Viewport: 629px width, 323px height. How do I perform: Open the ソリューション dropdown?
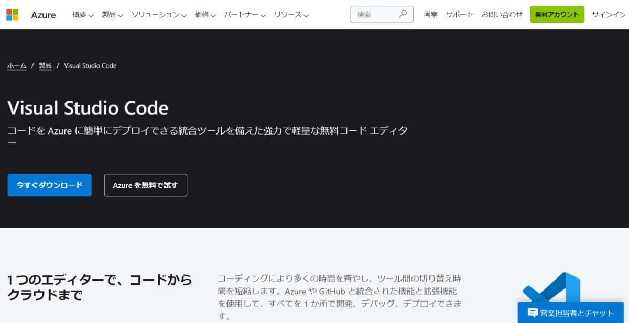point(159,15)
